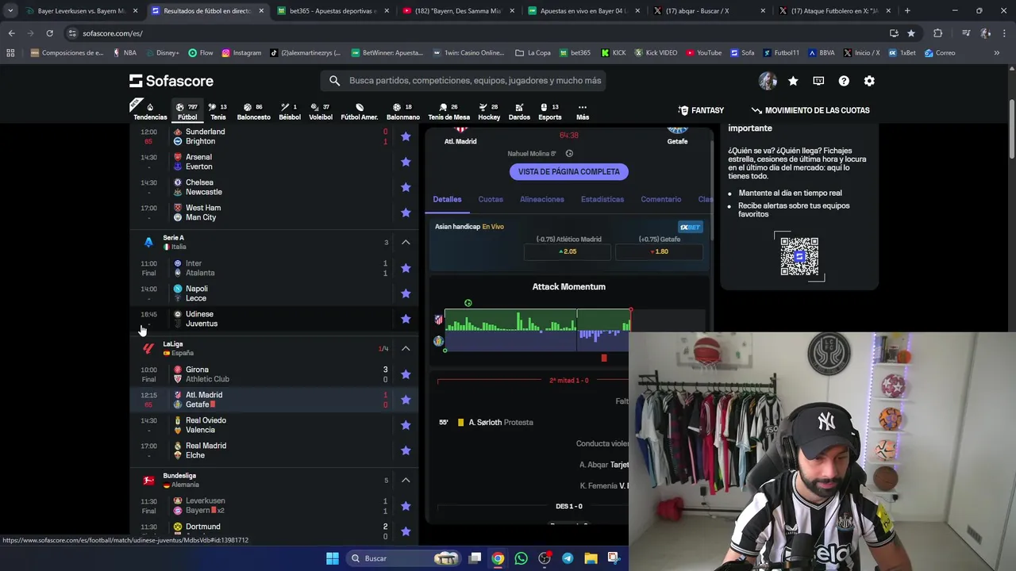Switch to the bet365 browser tab
Image resolution: width=1016 pixels, height=571 pixels.
pos(332,11)
